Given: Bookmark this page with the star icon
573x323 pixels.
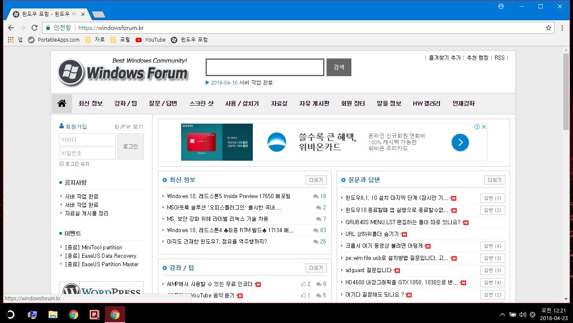Looking at the screenshot, I should click(548, 28).
